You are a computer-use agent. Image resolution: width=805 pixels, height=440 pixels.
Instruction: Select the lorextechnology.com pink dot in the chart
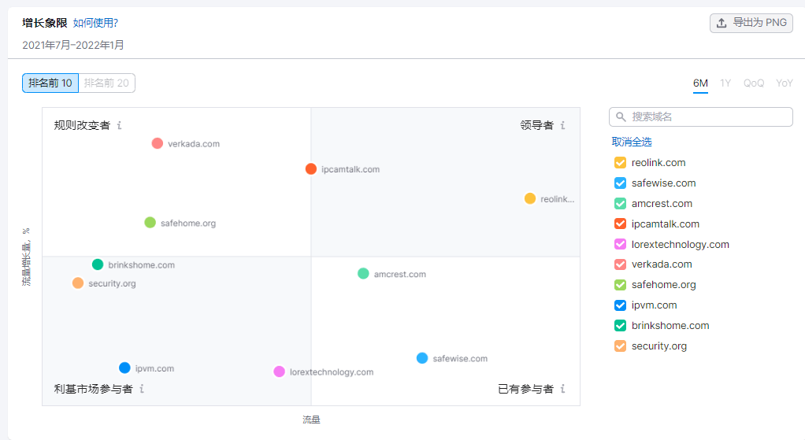280,372
